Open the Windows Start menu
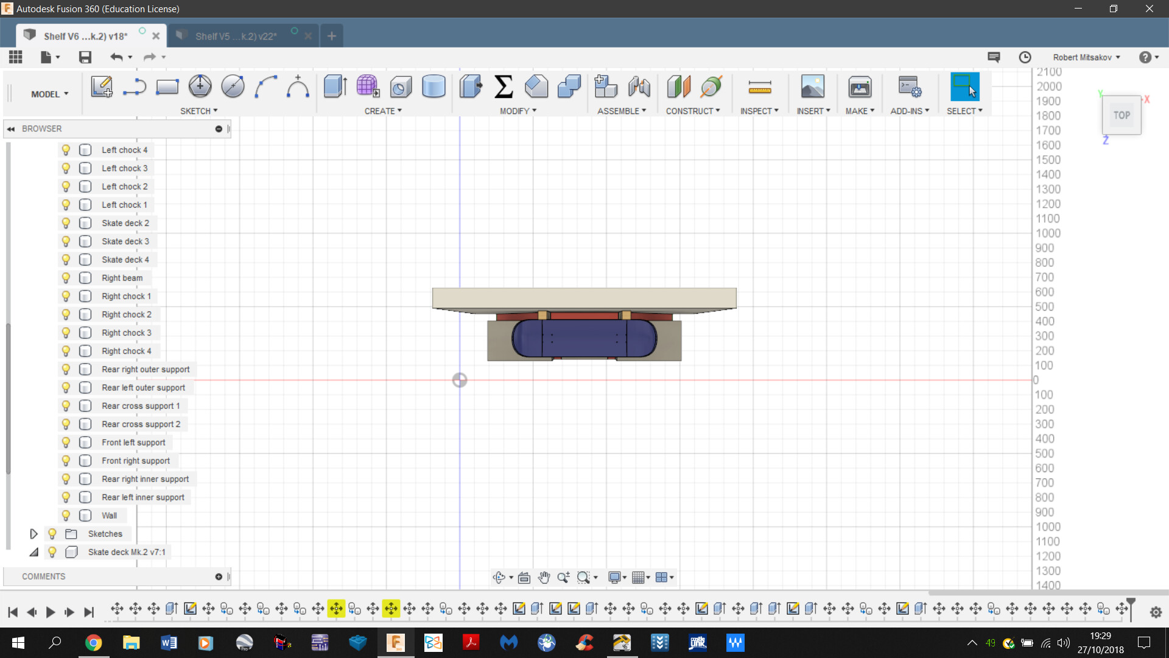This screenshot has height=658, width=1169. tap(18, 642)
